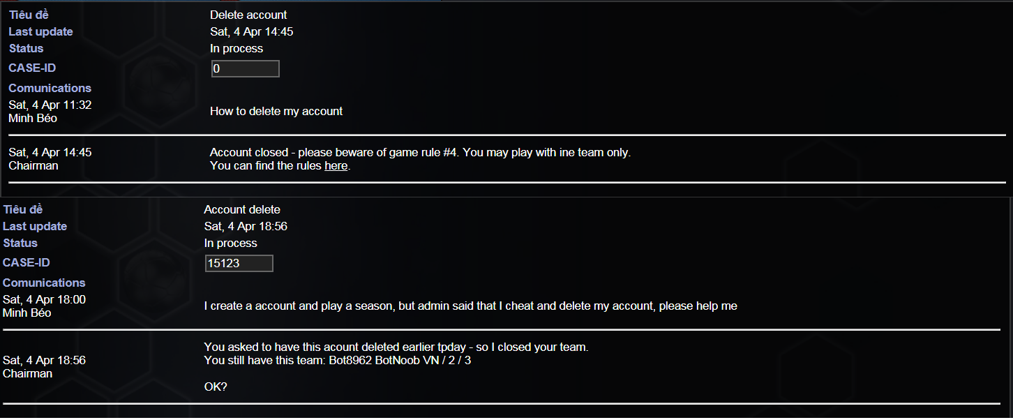
Task: Click the "You asked to have this acount deleted" line
Action: tap(396, 347)
